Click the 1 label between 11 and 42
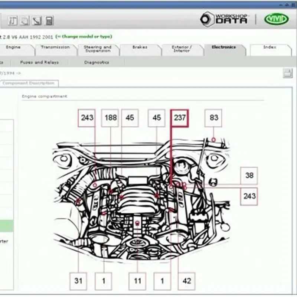Screen dimensions: 297x297 click(x=162, y=281)
